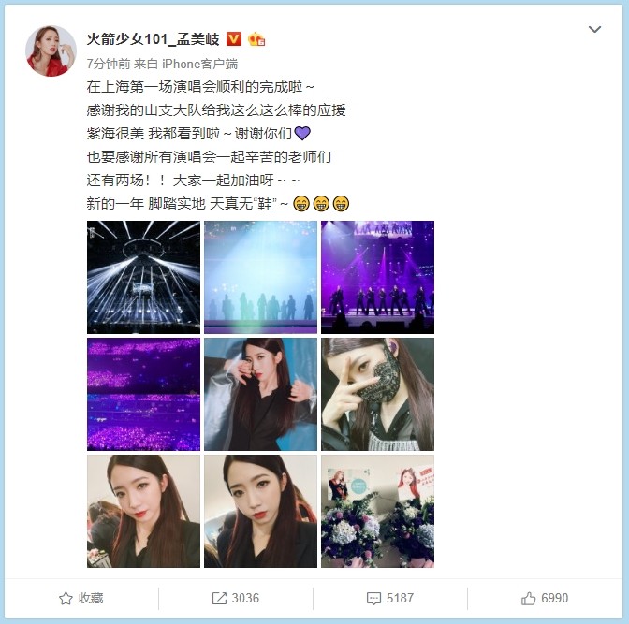Viewport: 629px width, 624px height.
Task: Open the lace face mask selfie photo
Action: [377, 394]
